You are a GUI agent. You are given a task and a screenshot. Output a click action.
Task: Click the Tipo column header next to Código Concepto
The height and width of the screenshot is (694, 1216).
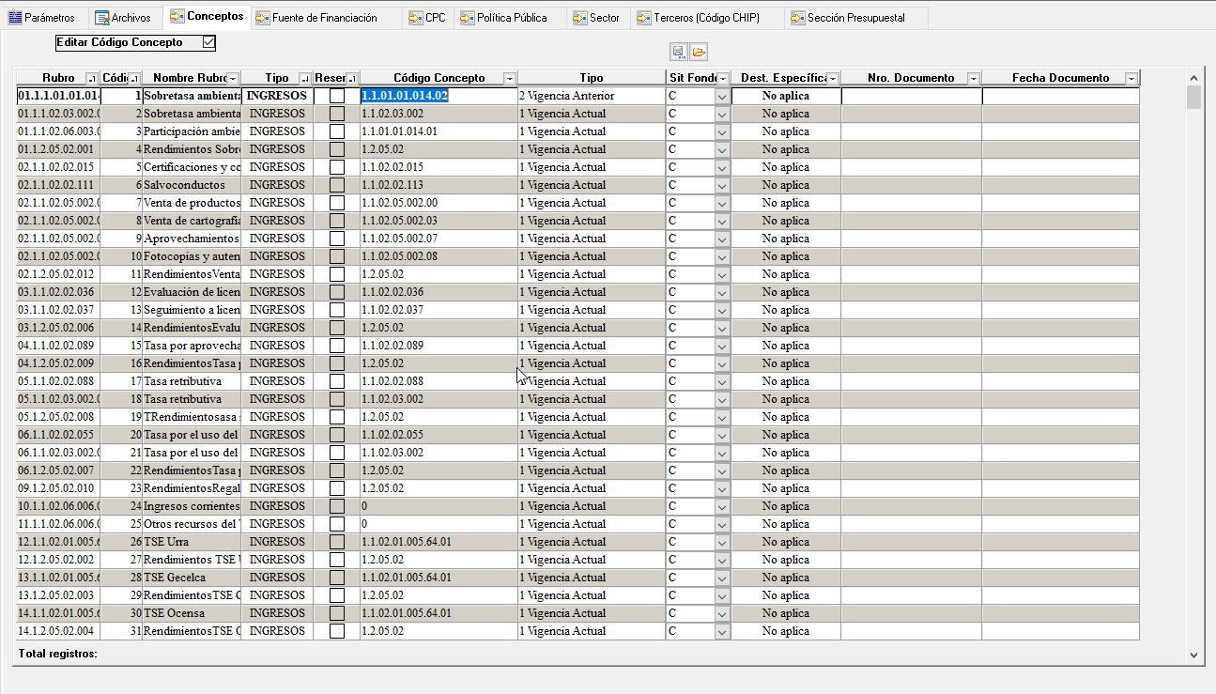point(591,78)
